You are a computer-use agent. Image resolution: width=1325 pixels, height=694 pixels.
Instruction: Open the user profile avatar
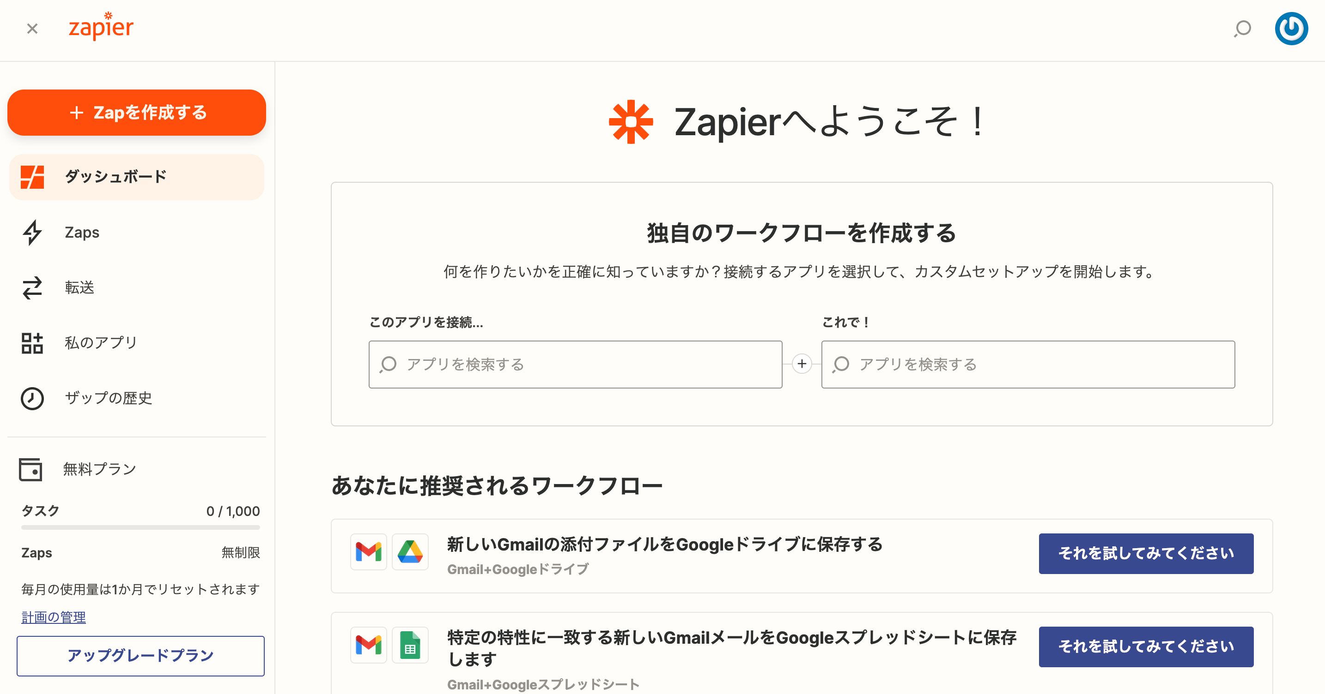[1290, 29]
